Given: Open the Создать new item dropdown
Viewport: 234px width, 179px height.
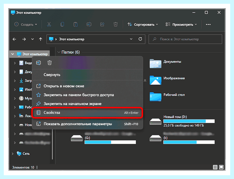Looking at the screenshot, I should (x=26, y=24).
